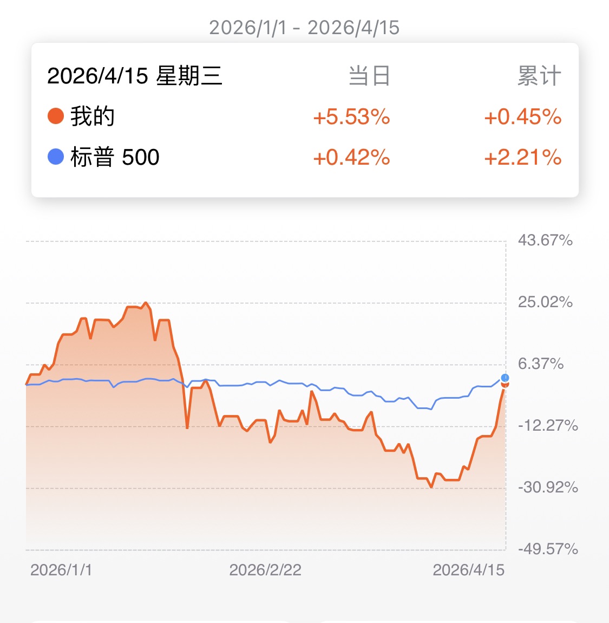
Task: Tap the 2026/1/1 x-axis start label
Action: point(61,570)
